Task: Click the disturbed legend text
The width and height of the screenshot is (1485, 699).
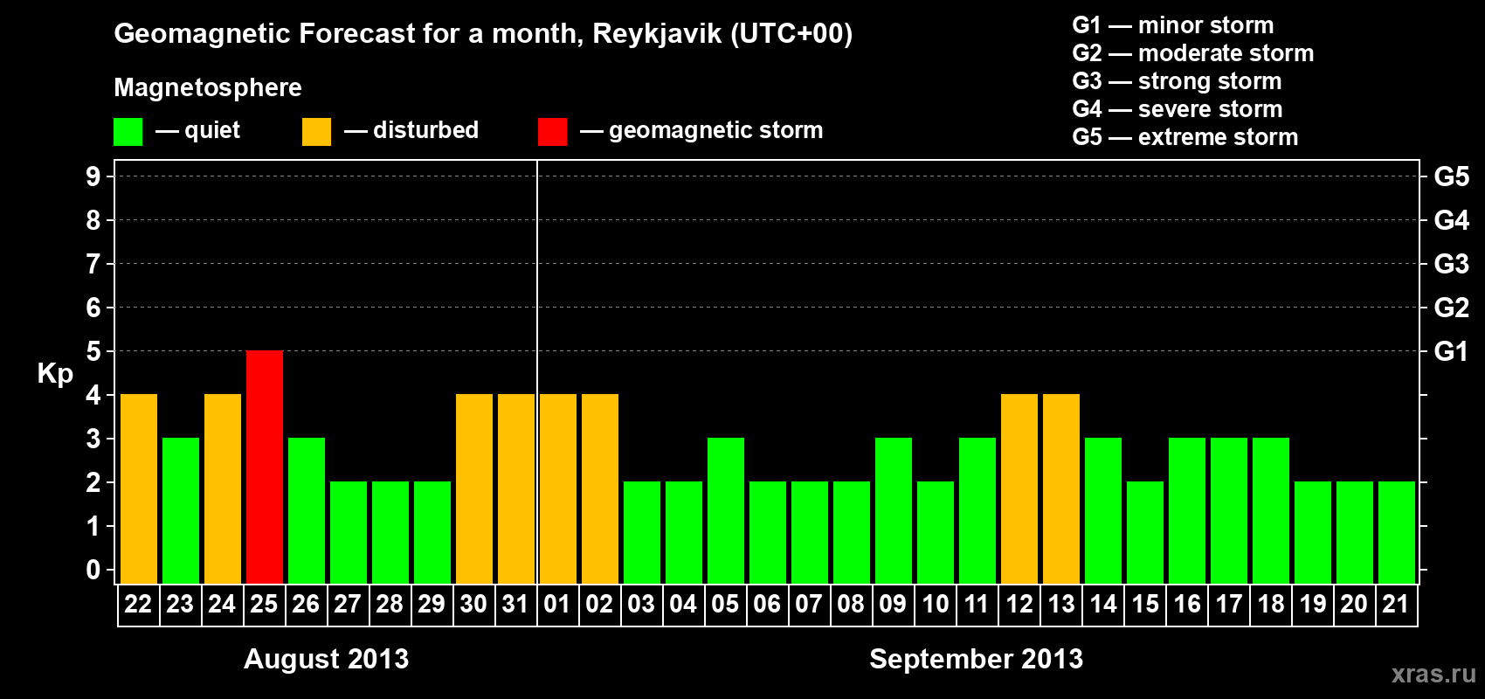Action: tap(425, 130)
